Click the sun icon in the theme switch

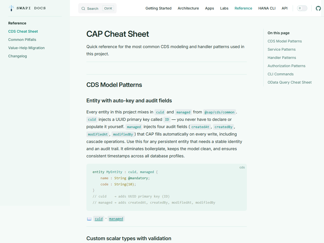click(300, 8)
